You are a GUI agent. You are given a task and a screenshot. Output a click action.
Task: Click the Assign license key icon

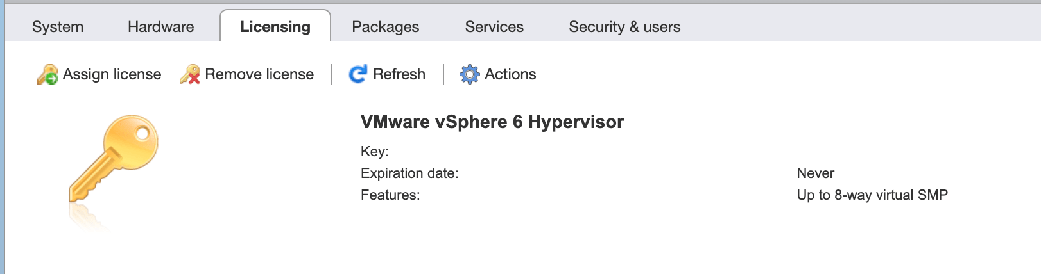(47, 74)
